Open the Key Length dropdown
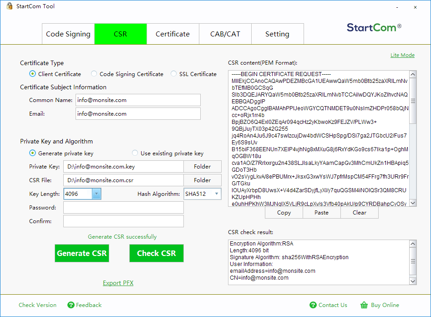Viewport: 431px width, 317px height. coord(96,194)
